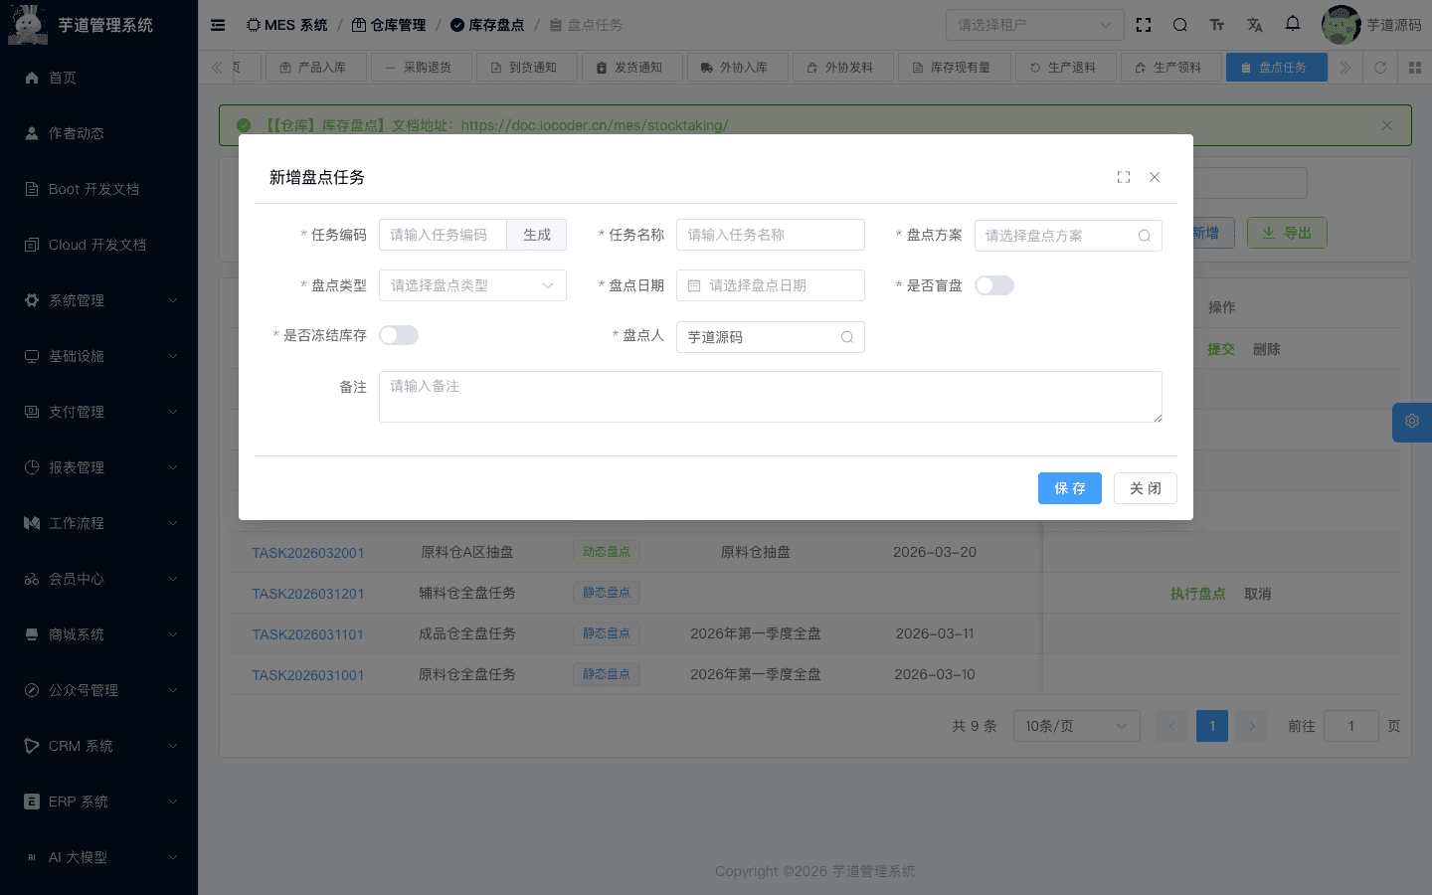Viewport: 1432px width, 895px height.
Task: Toggle fullscreen using the header icon
Action: (x=1144, y=24)
